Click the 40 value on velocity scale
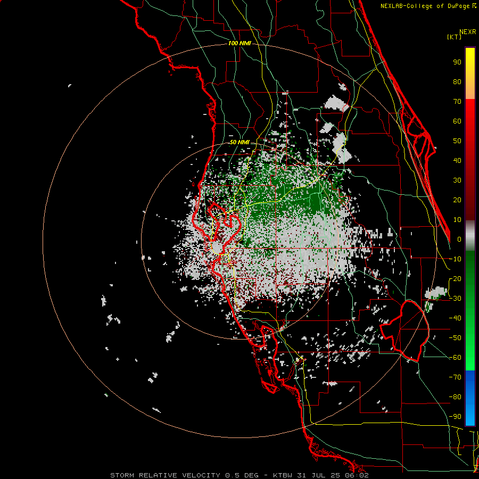The image size is (479, 479). point(457,161)
